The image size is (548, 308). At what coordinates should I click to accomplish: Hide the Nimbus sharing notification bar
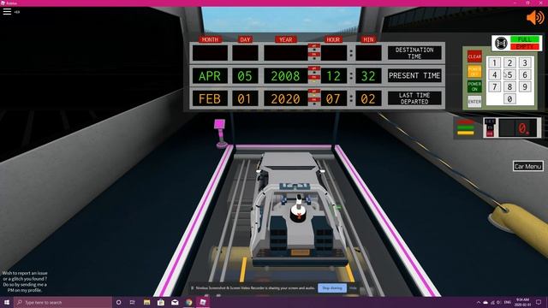(353, 288)
